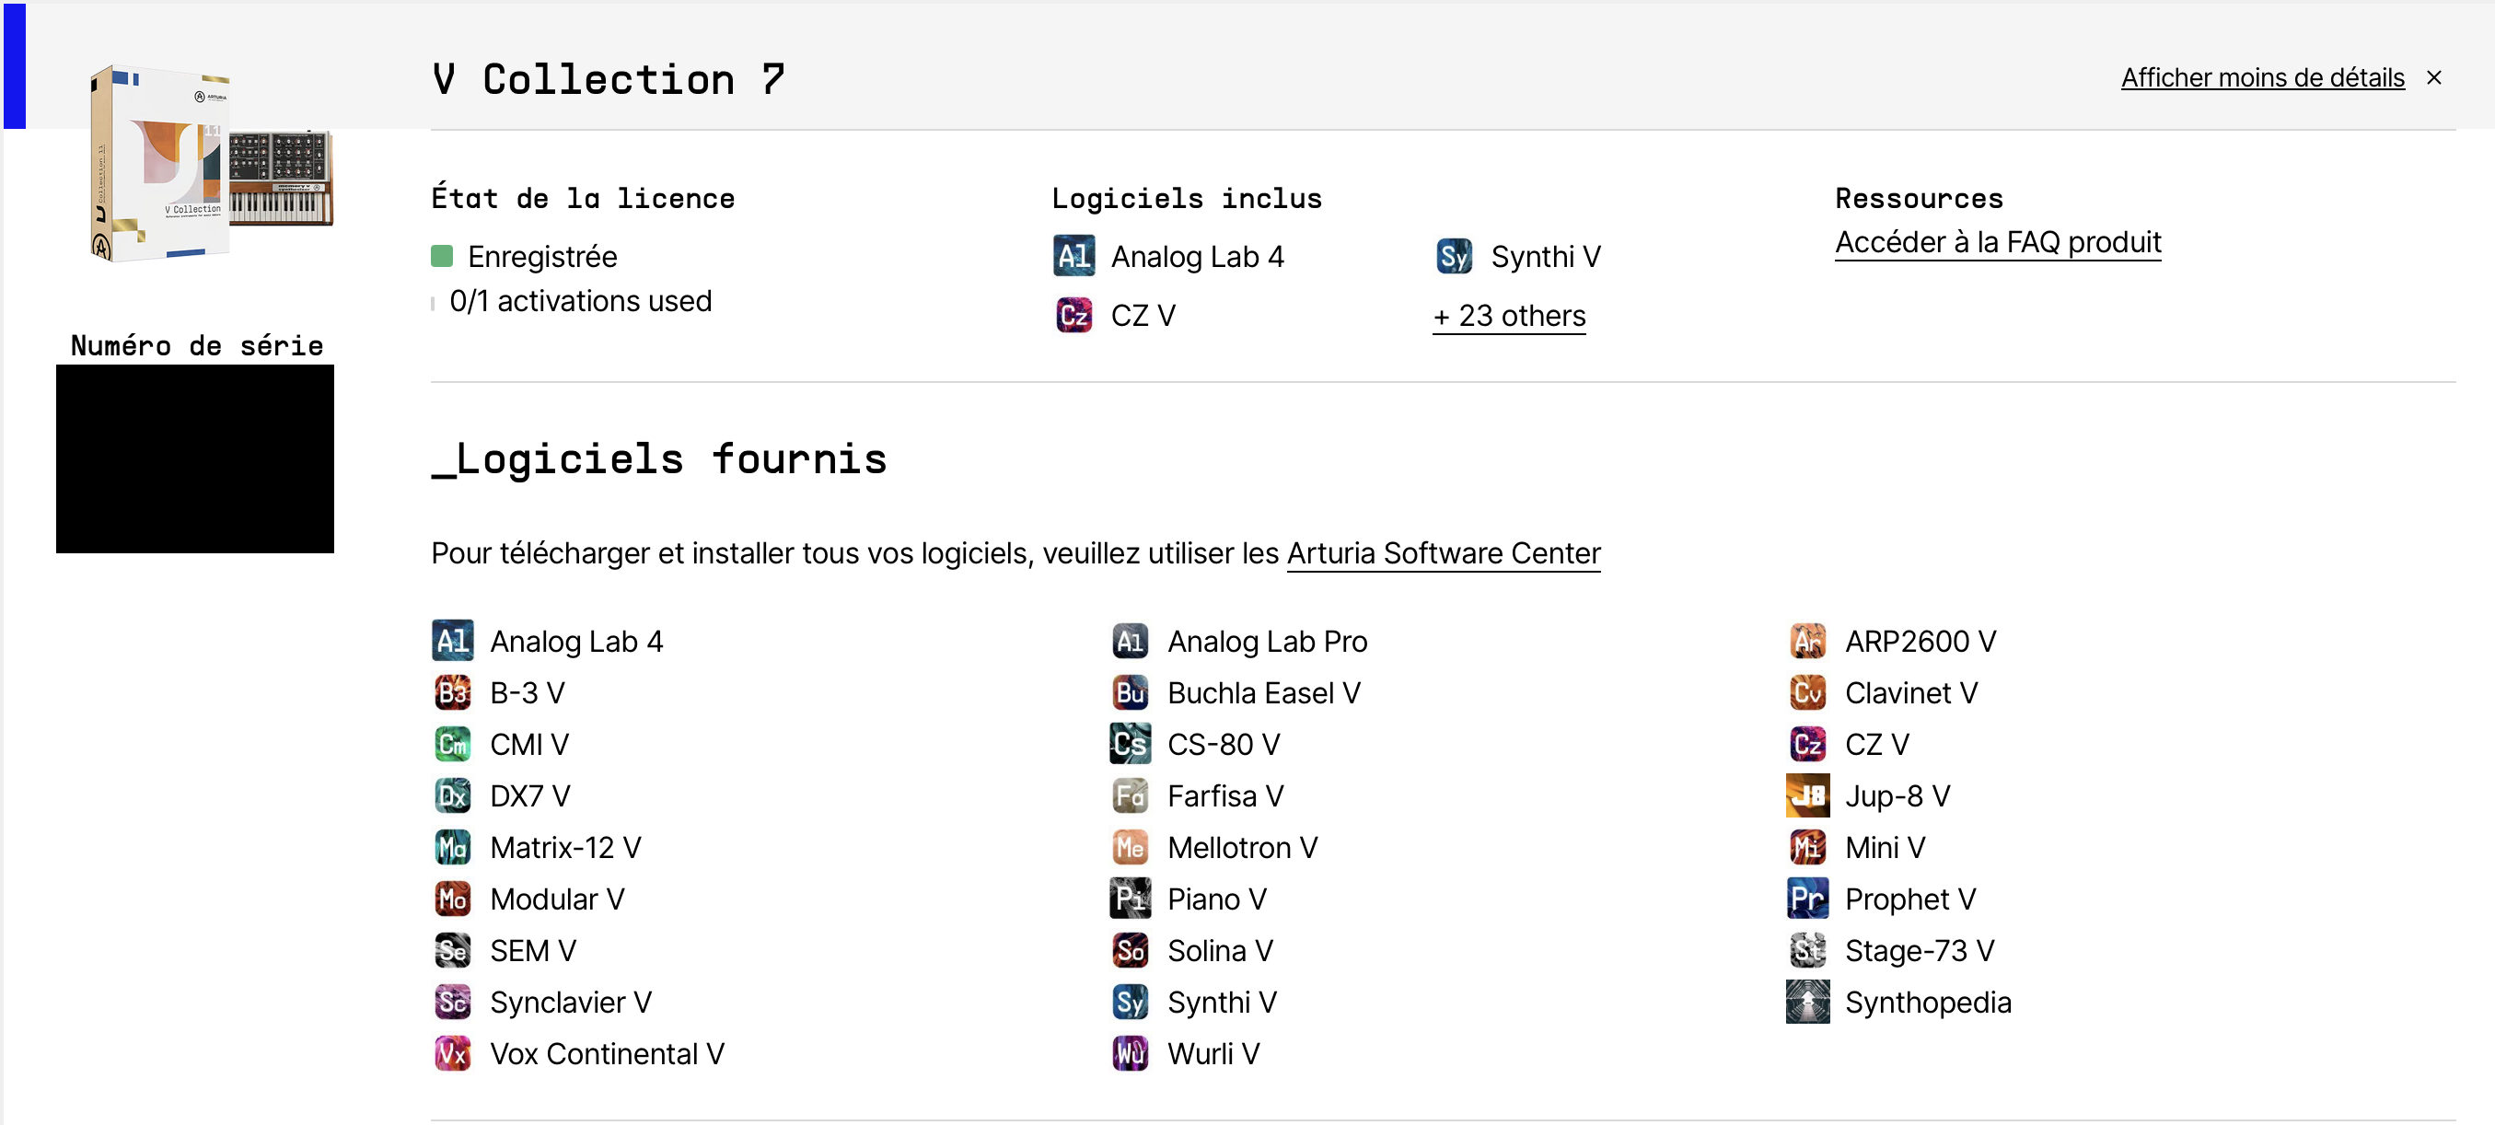This screenshot has width=2495, height=1125.
Task: Click the Stage-73 V icon
Action: point(1807,951)
